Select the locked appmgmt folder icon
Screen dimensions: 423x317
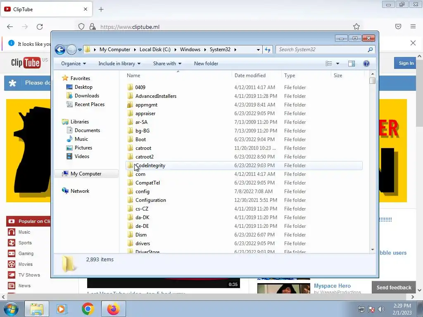point(130,104)
